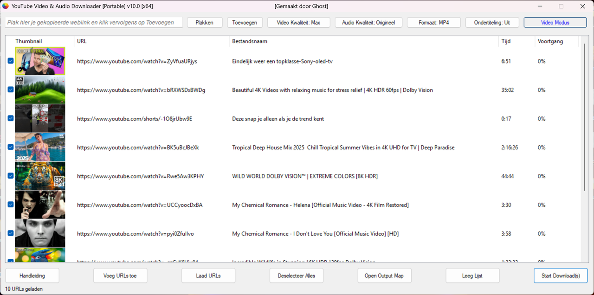
Task: Click duration 2:16:26 cell
Action: [510, 147]
